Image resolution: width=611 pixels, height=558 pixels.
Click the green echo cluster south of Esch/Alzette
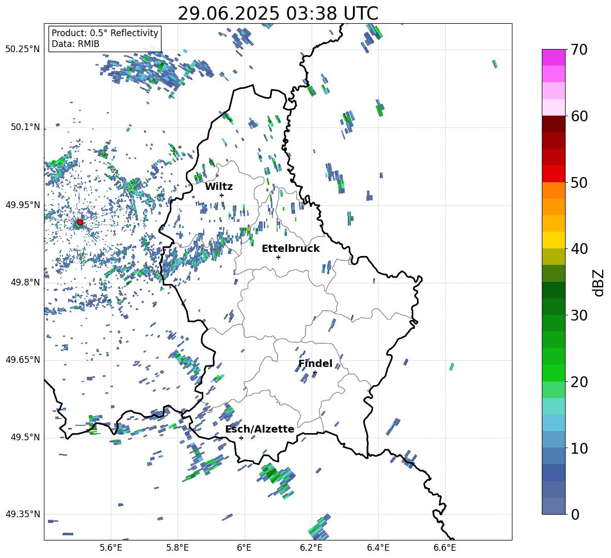pos(277,481)
